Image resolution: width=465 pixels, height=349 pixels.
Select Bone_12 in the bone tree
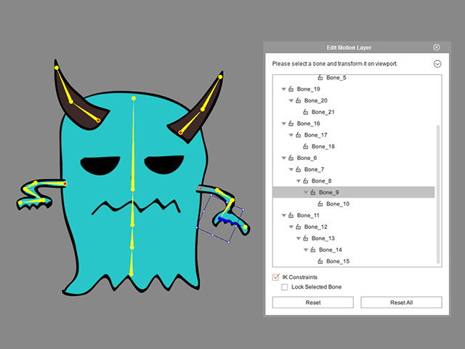pyautogui.click(x=316, y=227)
